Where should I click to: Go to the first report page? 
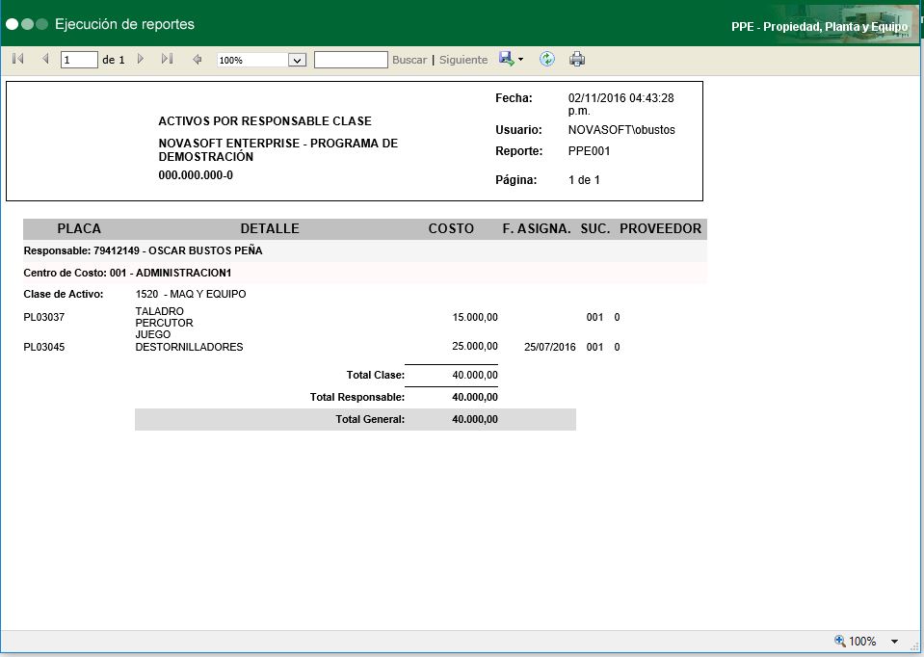[x=18, y=59]
